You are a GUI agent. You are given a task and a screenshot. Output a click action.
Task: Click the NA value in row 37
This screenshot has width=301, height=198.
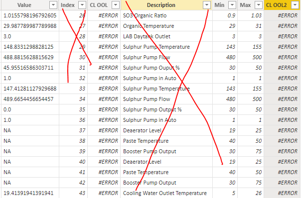tap(7, 130)
